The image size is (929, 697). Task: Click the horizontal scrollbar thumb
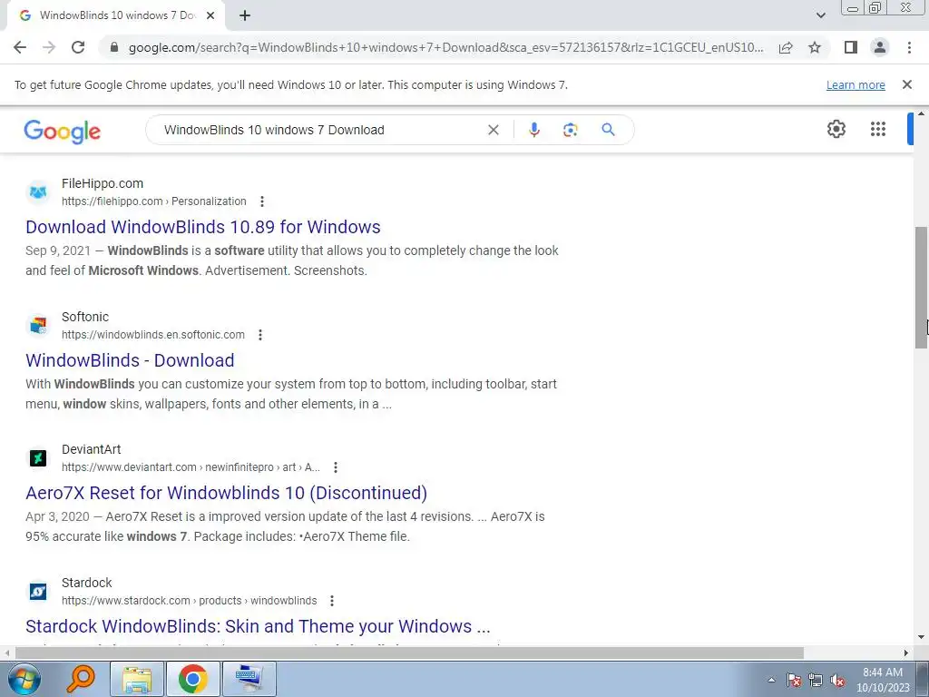tap(409, 653)
